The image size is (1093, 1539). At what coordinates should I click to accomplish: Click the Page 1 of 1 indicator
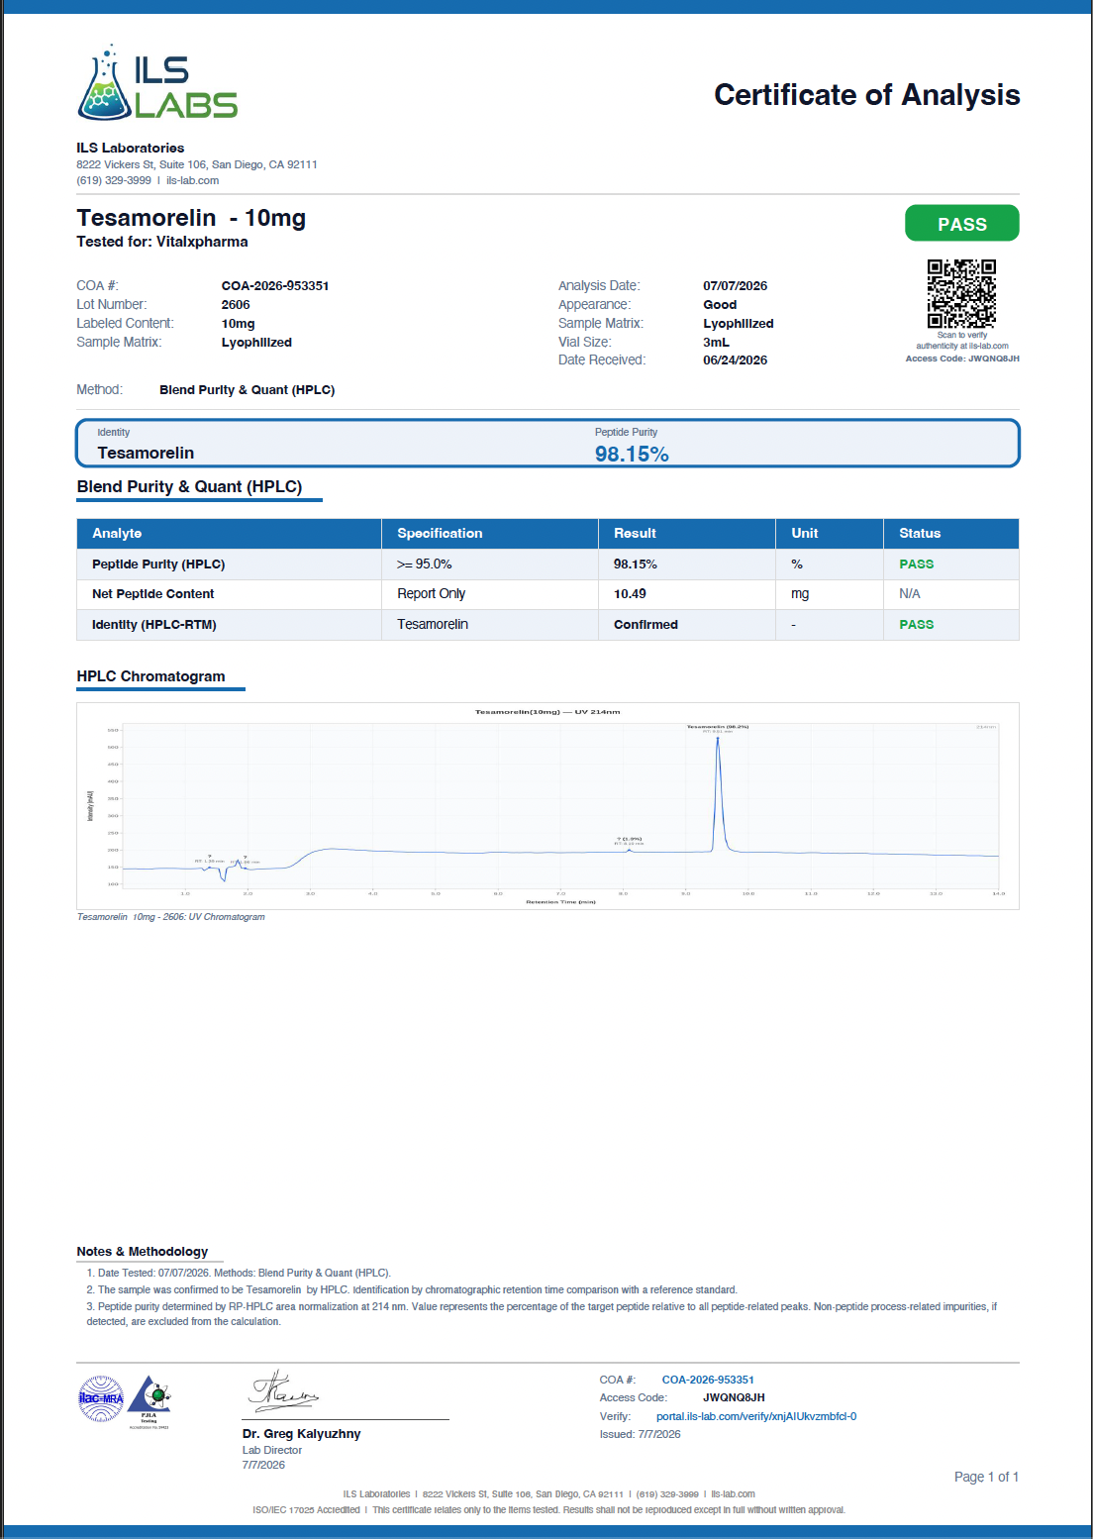[x=986, y=1477]
